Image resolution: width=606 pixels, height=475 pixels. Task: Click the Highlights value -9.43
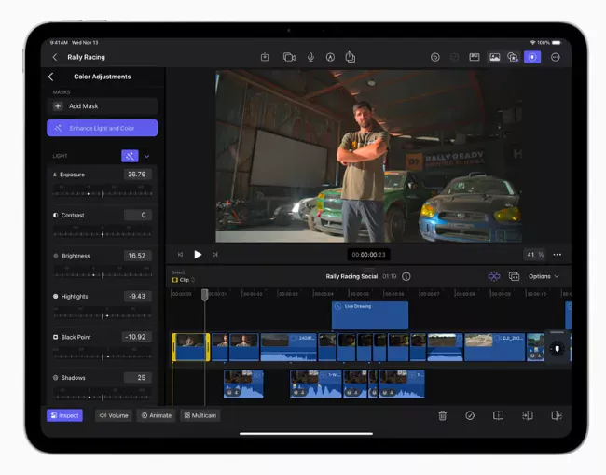pyautogui.click(x=137, y=297)
